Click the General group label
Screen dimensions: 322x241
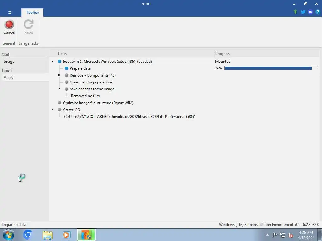pos(8,43)
